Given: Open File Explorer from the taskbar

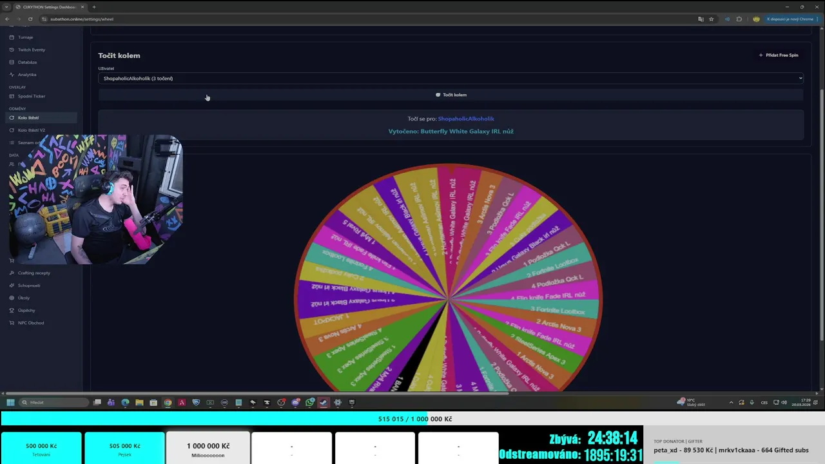Looking at the screenshot, I should click(x=139, y=402).
